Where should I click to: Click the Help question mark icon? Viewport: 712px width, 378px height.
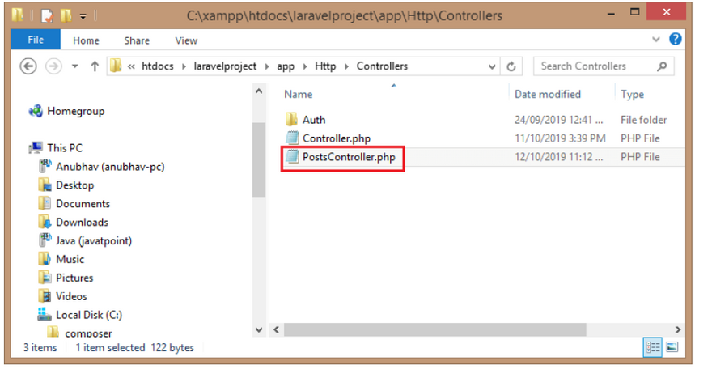(x=675, y=39)
